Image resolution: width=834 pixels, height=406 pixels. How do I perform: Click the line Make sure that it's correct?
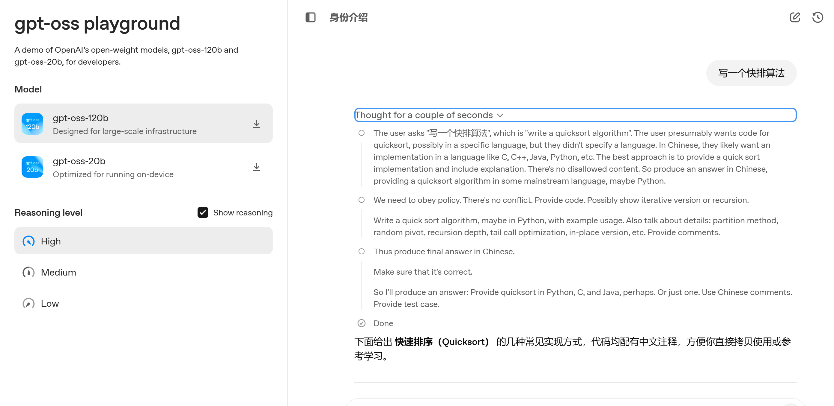click(423, 272)
